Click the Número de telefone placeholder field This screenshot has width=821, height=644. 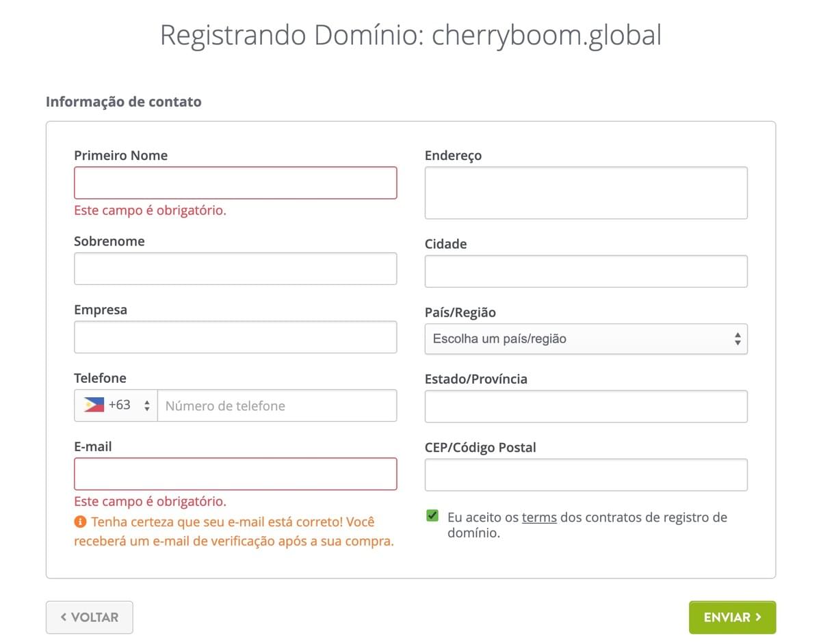tap(277, 405)
